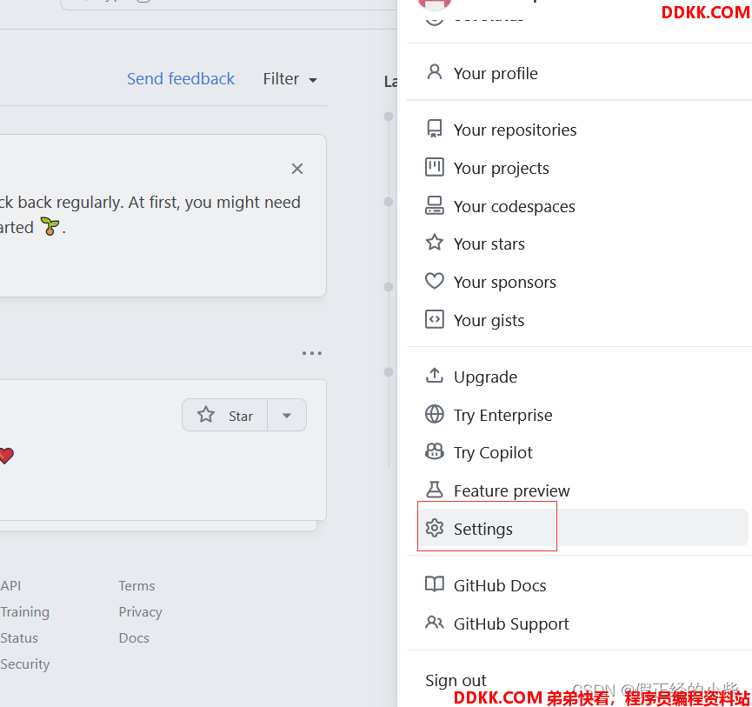This screenshot has height=707, width=752.
Task: Click the heart icon for Your sponsors
Action: point(434,281)
